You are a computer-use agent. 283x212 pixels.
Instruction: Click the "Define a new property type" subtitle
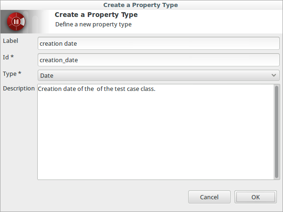(x=93, y=24)
